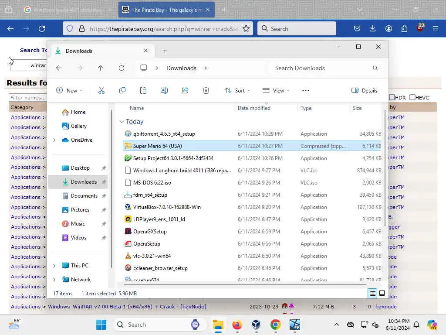The width and height of the screenshot is (446, 335).
Task: Click the Search Downloads magnifier icon
Action: point(375,68)
